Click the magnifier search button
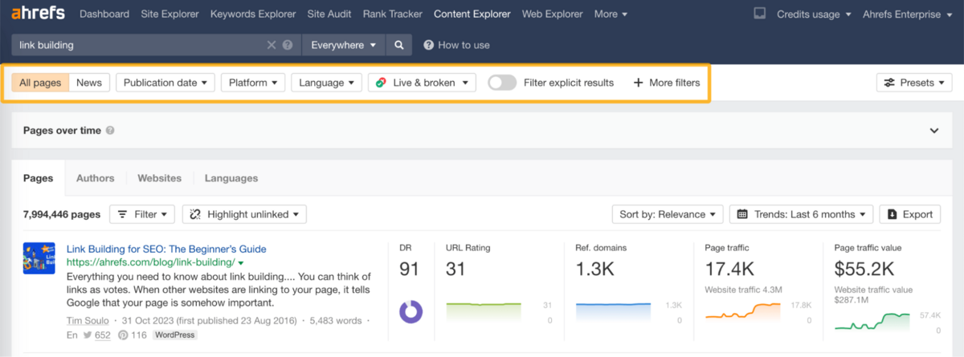964x357 pixels. pos(399,45)
